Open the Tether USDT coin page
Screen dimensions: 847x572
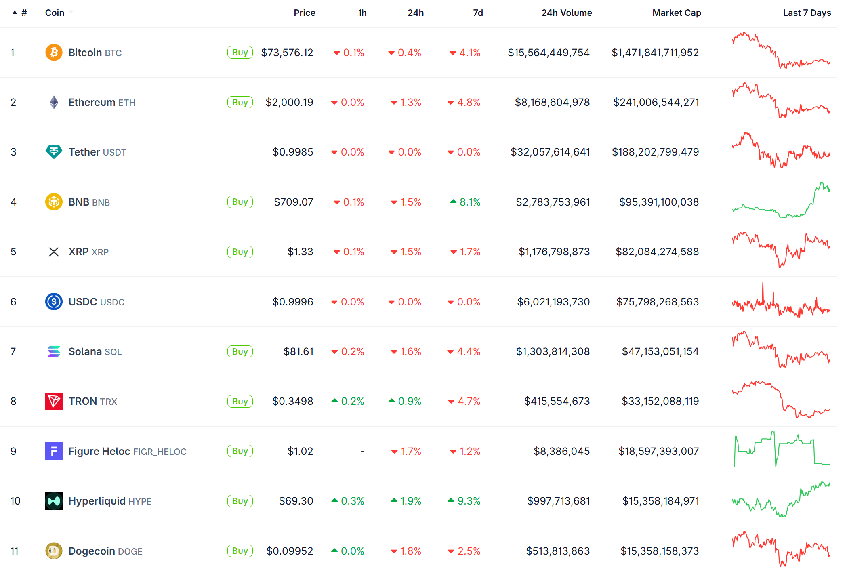click(97, 152)
